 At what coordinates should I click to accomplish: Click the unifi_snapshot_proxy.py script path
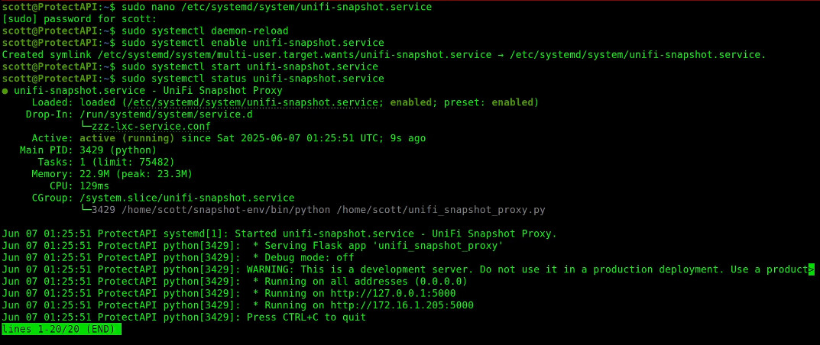pyautogui.click(x=441, y=210)
